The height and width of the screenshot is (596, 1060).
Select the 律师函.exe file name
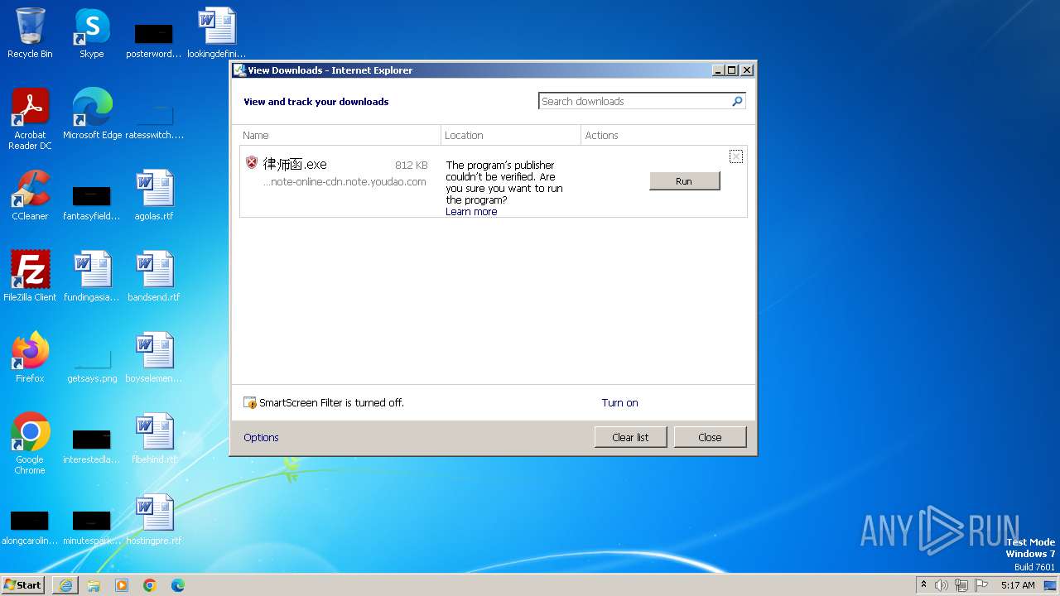[x=295, y=164]
